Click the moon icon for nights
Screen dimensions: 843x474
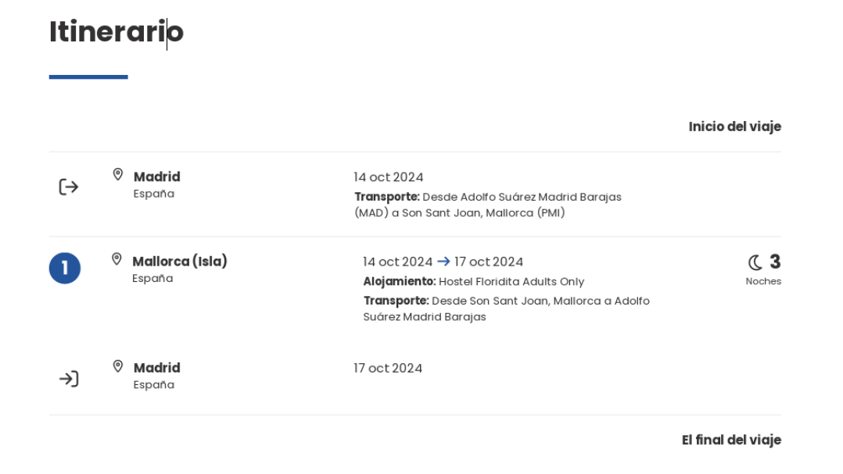click(755, 262)
